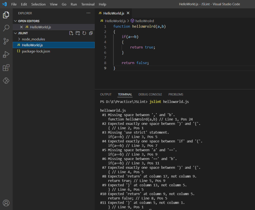Open the Extensions view icon
Screen dimensions: 255x210
pos(6,68)
